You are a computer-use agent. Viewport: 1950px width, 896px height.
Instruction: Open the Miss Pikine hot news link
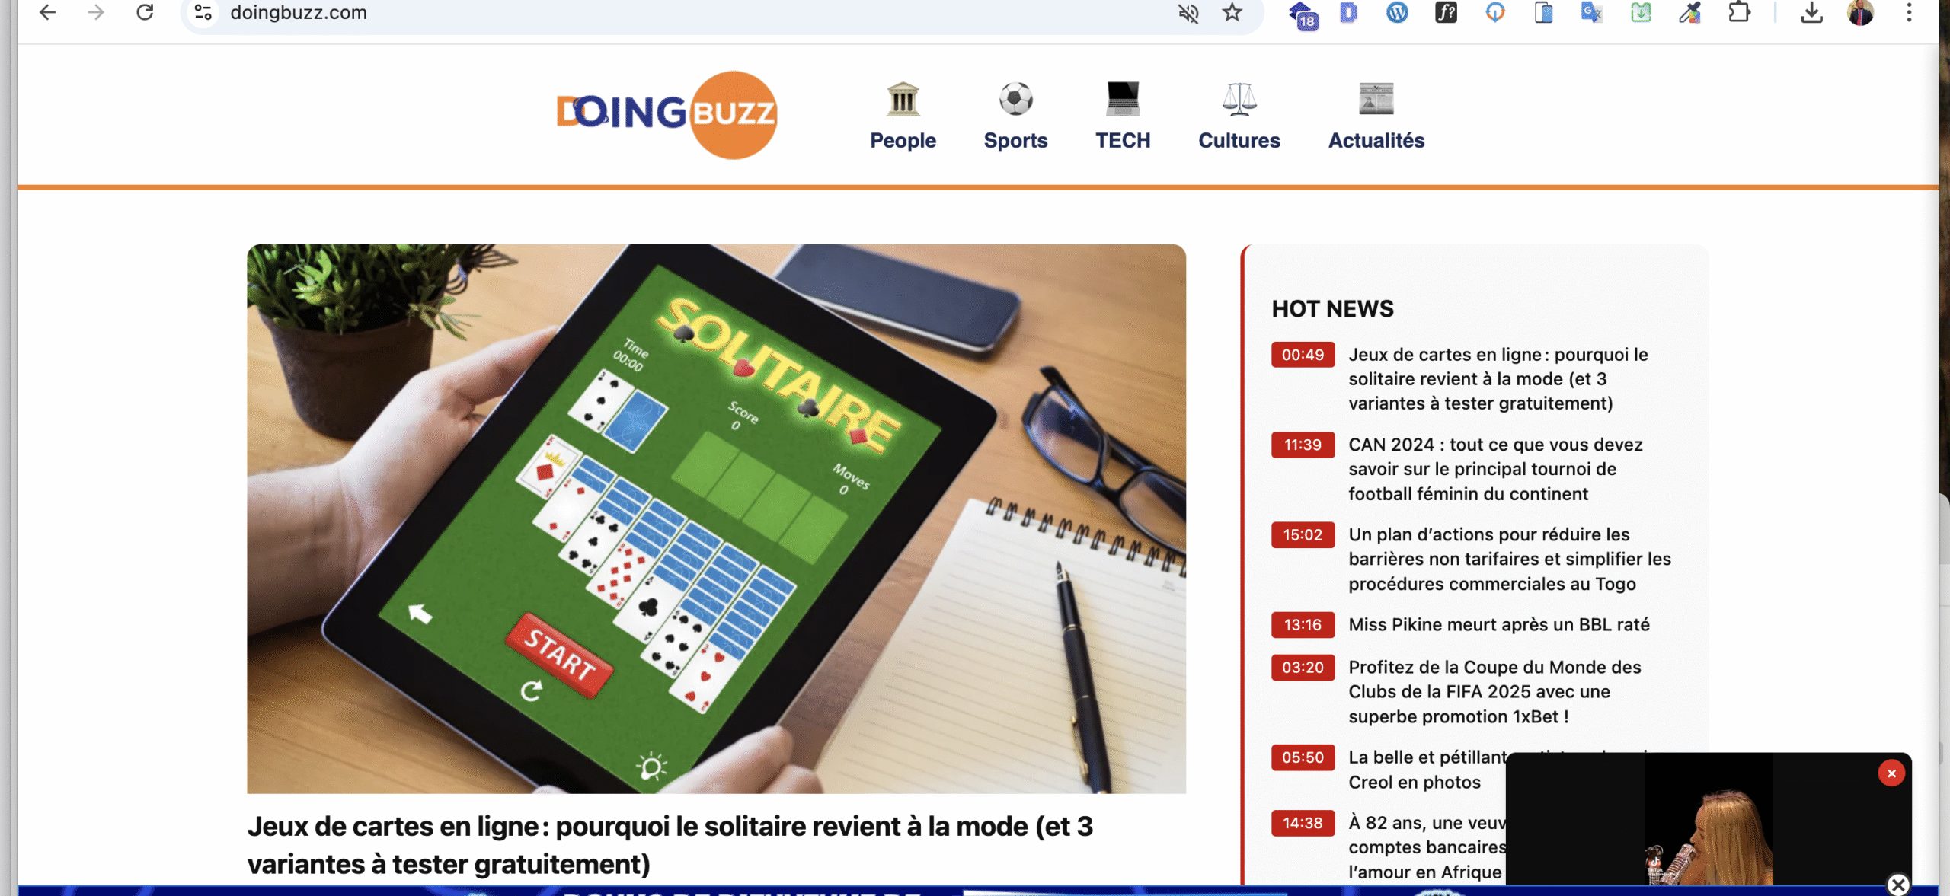[1498, 624]
